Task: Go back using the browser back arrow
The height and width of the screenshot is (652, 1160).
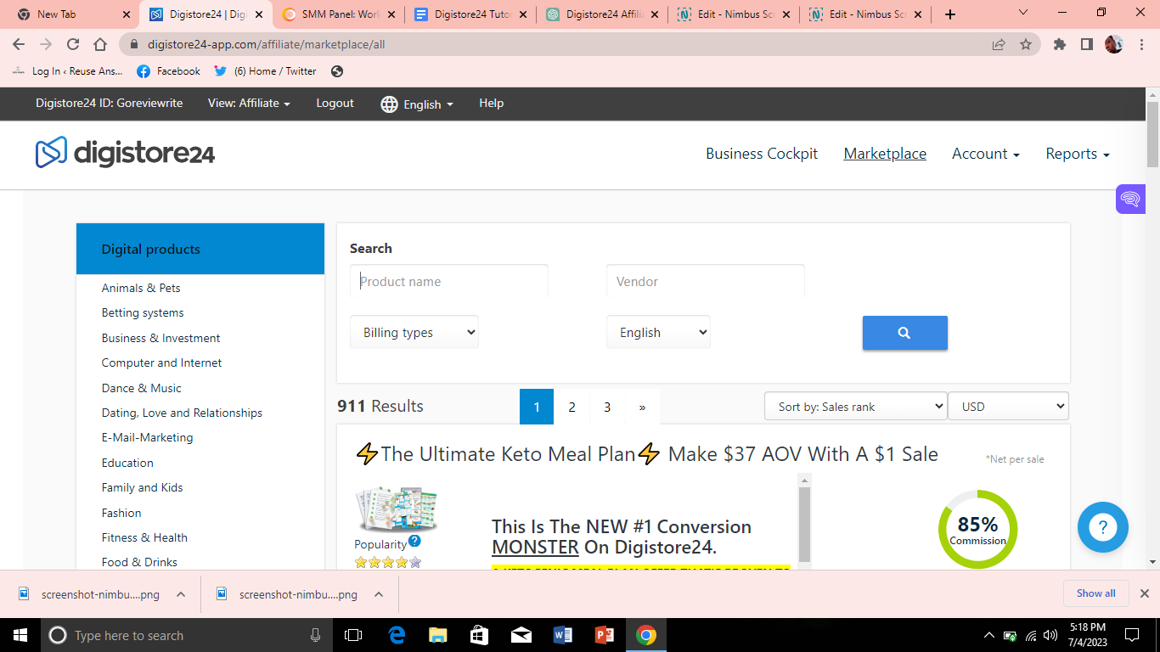Action: [19, 44]
